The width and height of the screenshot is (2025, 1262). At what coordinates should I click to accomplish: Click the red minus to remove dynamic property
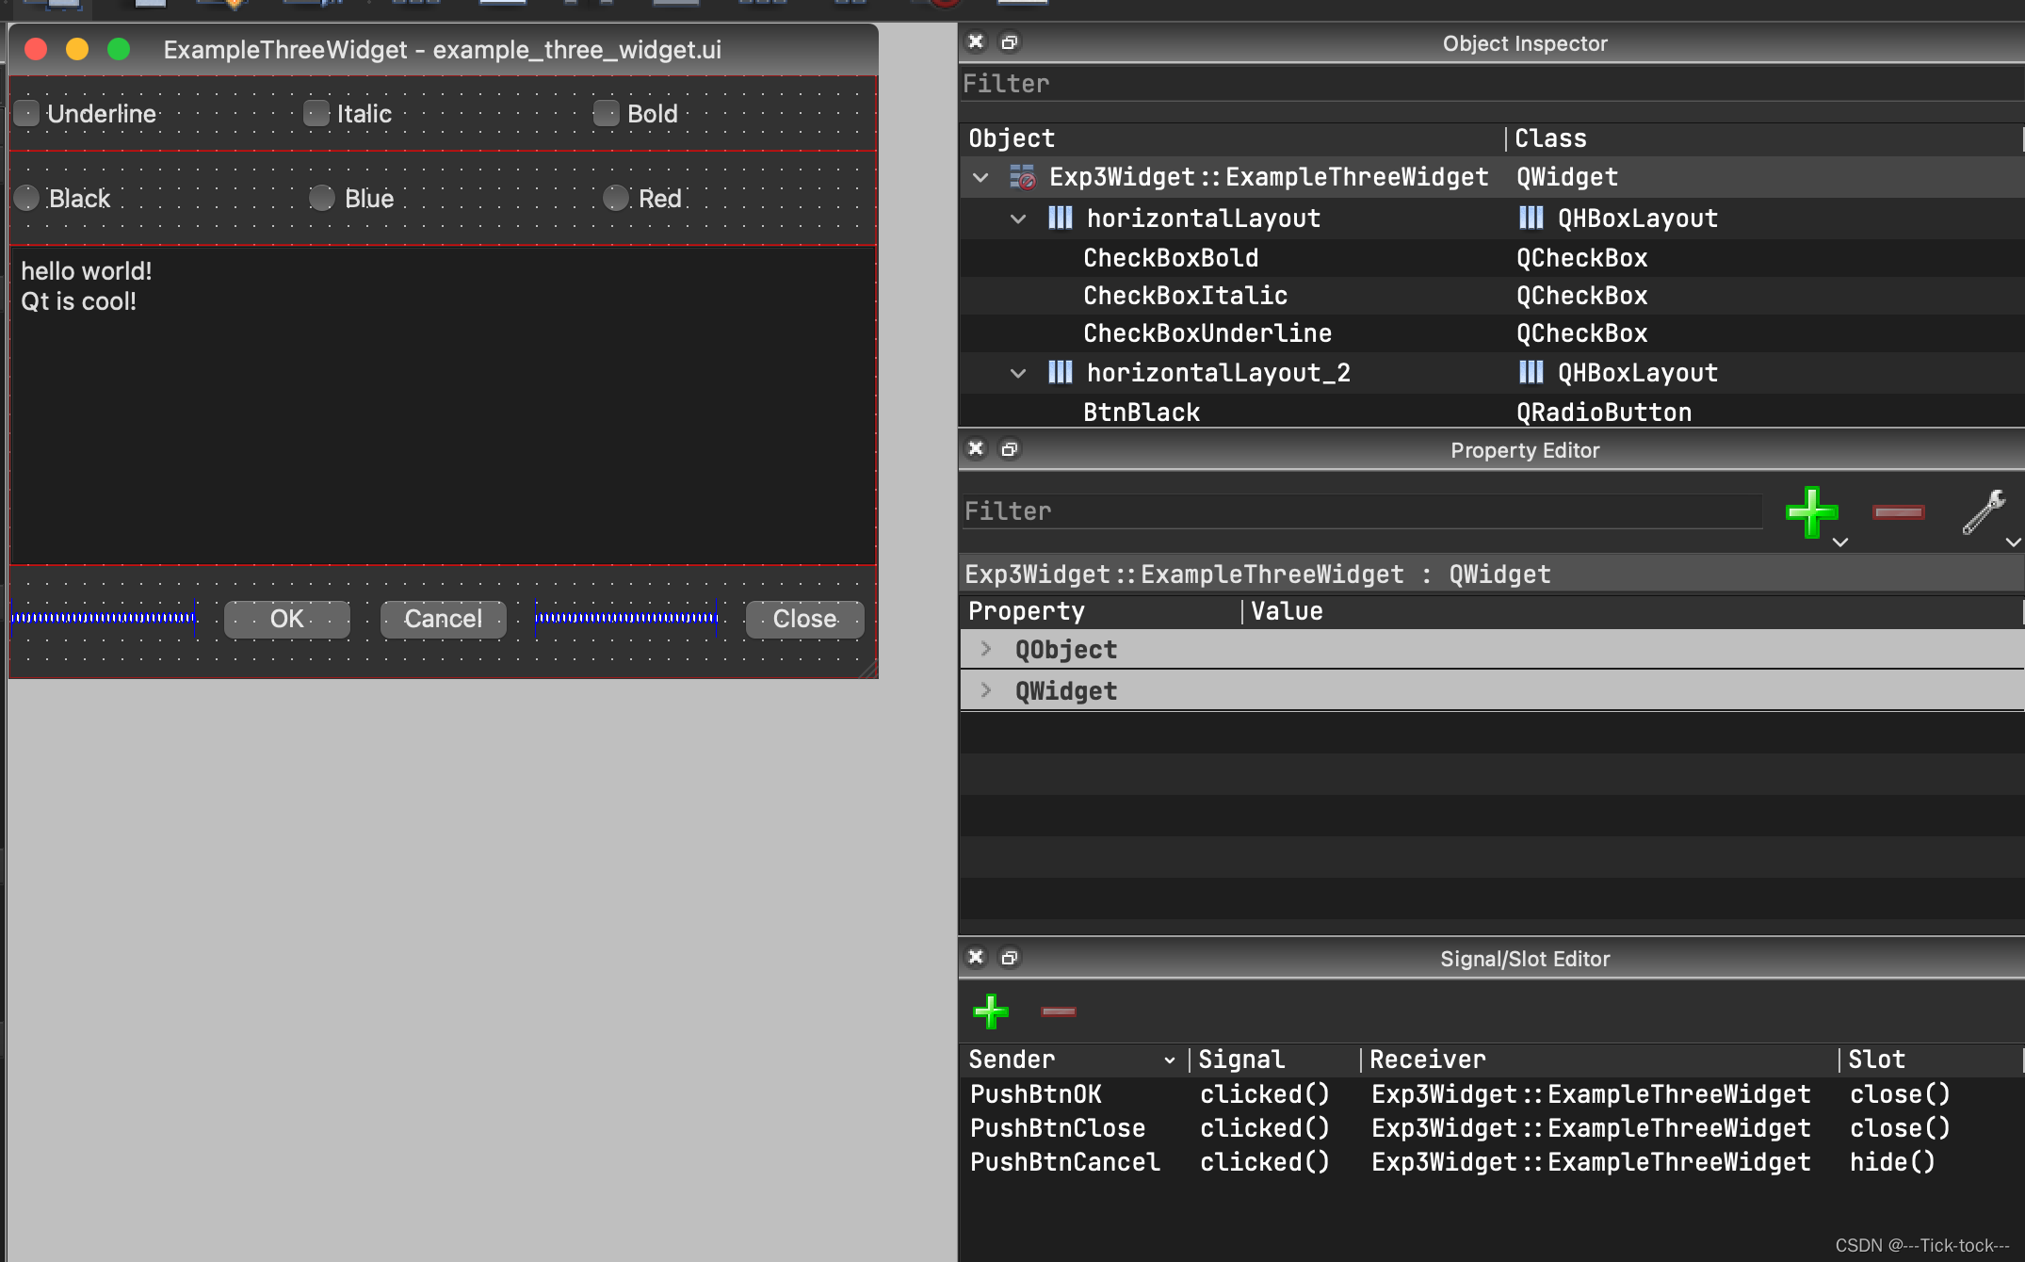click(x=1898, y=512)
